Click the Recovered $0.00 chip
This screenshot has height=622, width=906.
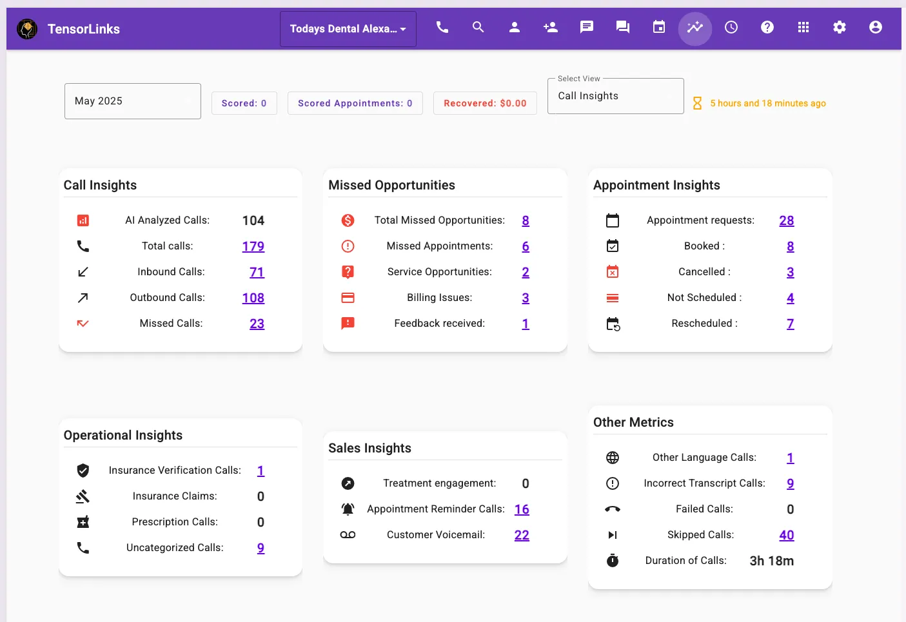(484, 103)
